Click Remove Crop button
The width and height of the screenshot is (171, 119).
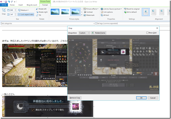click(x=75, y=98)
